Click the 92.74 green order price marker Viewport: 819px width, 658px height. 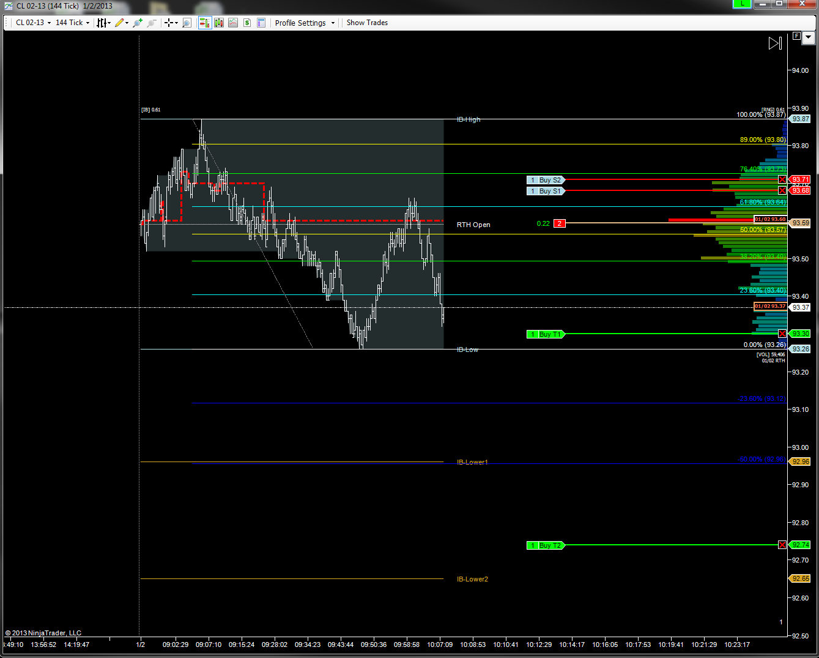800,545
